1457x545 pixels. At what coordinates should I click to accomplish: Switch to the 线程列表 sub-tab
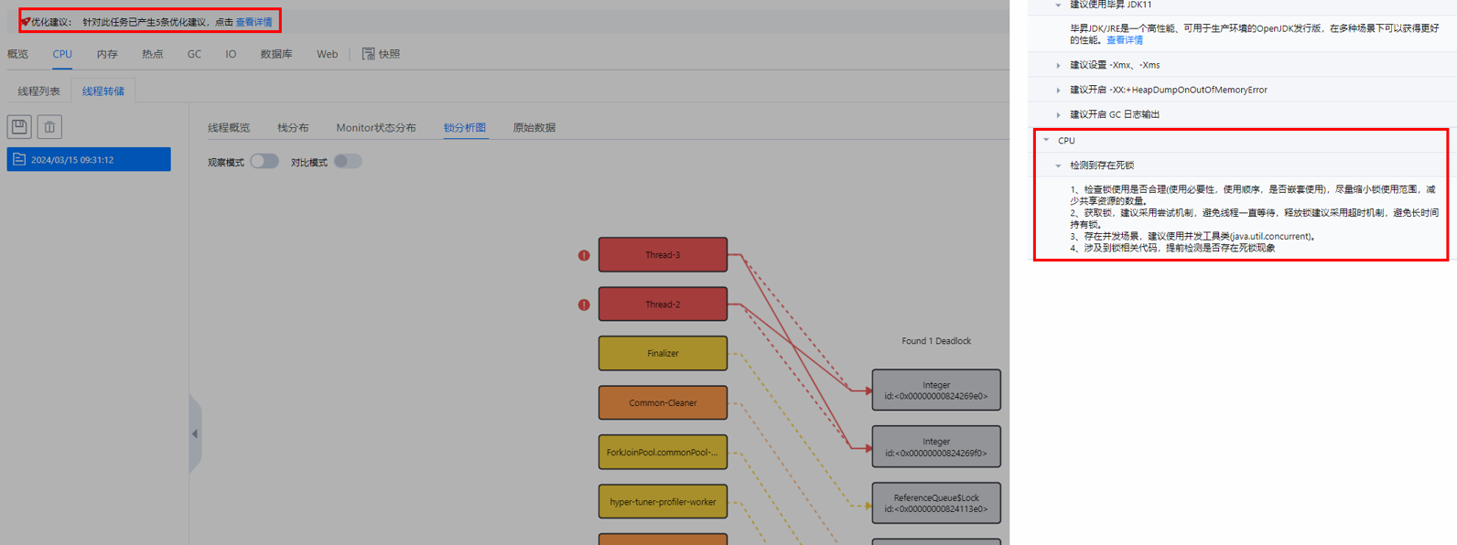[x=39, y=91]
